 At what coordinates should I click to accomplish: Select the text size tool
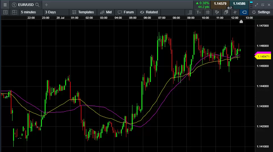click(199, 12)
